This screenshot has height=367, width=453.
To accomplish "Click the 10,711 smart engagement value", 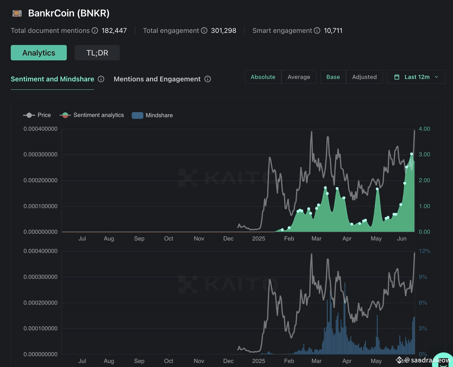I will (x=333, y=30).
